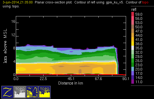Click the 16 km y-axis tick label

[x=13, y=21]
